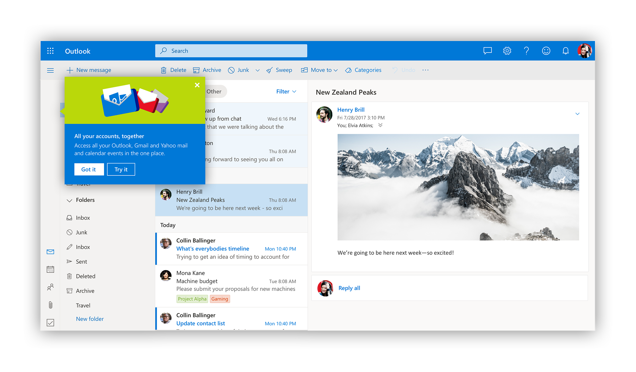Open the Machine budget email
The width and height of the screenshot is (636, 372).
[232, 286]
